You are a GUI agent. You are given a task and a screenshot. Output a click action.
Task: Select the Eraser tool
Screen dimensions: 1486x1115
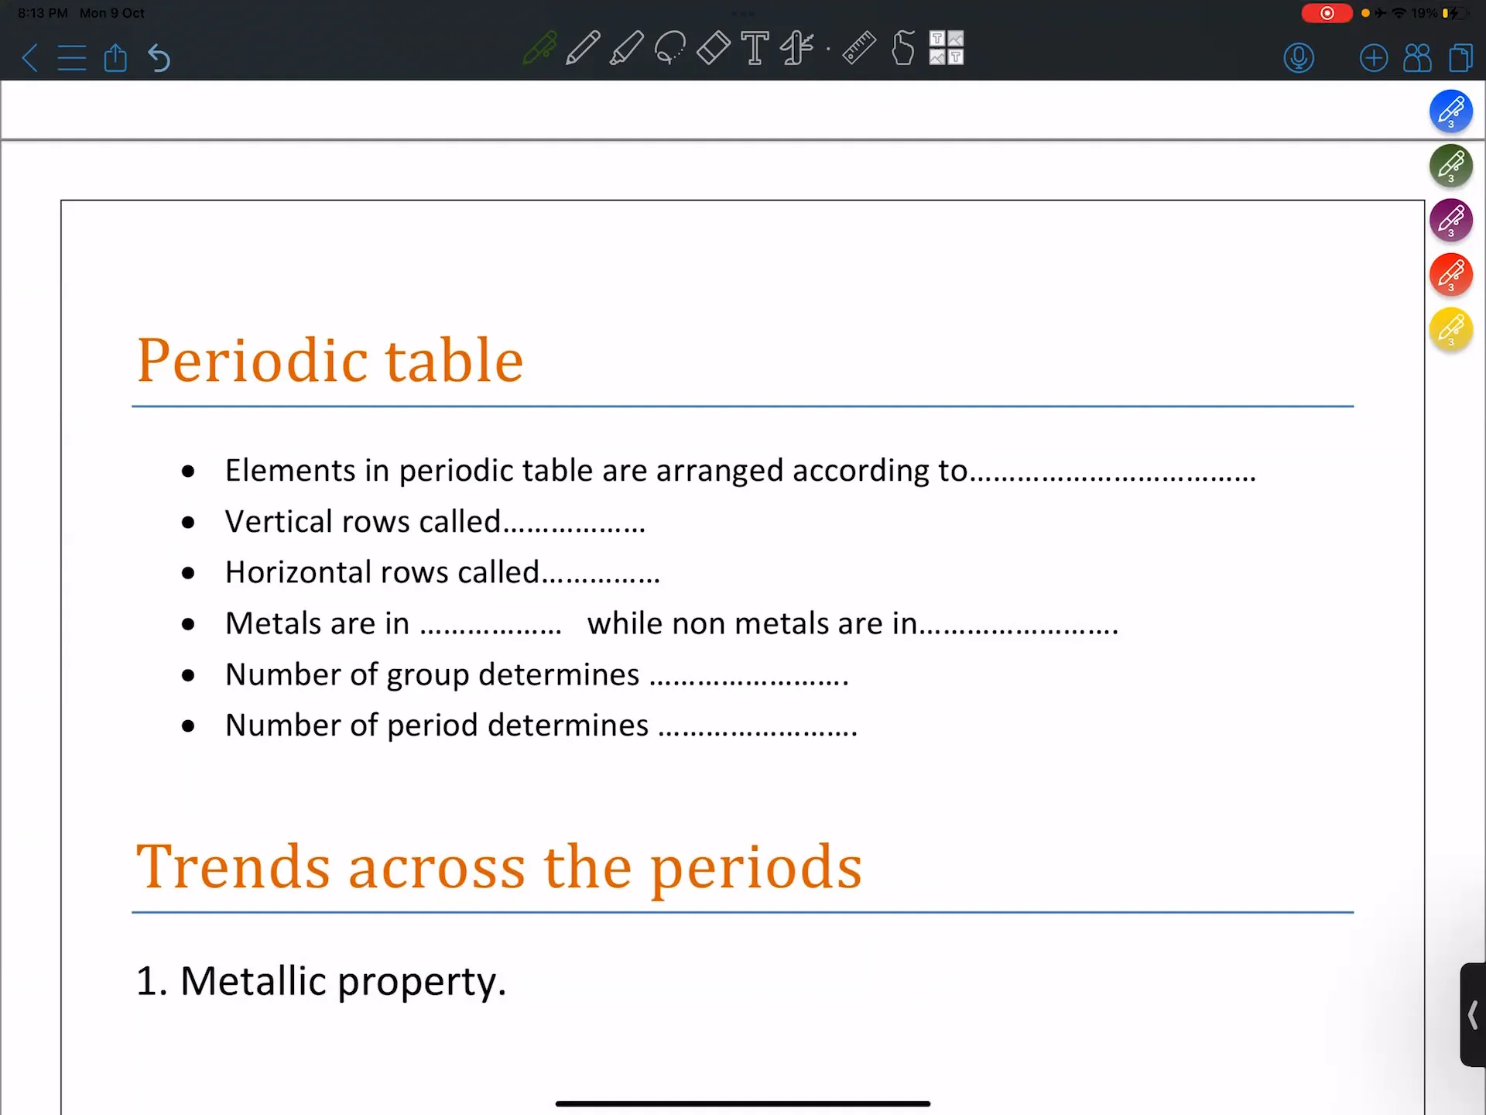[x=714, y=48]
